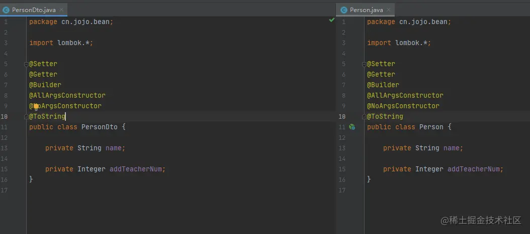Click the closing brace in PersonDto.java
This screenshot has width=530, height=234.
tap(31, 179)
